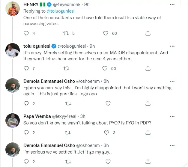
Task: Open more options on tolu ogunlesi's tweet
Action: [172, 46]
